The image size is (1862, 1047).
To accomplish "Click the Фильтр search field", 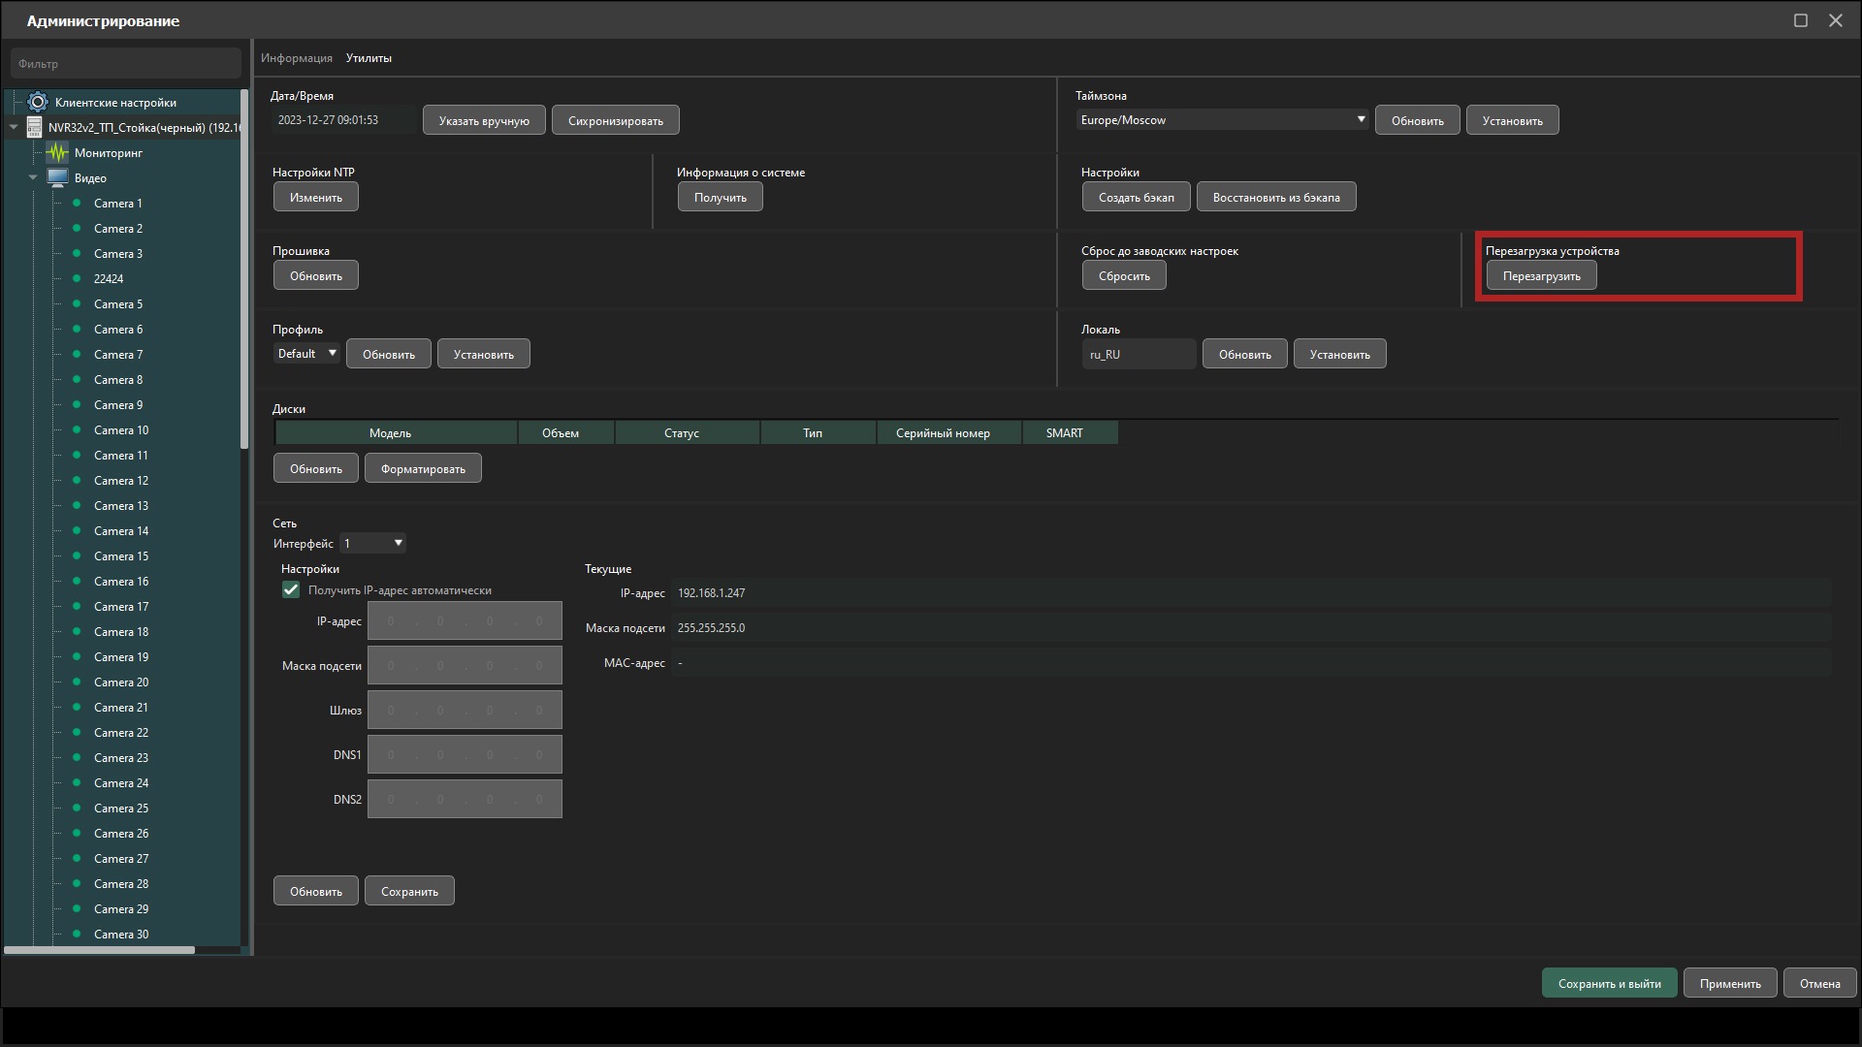I will 126,64.
